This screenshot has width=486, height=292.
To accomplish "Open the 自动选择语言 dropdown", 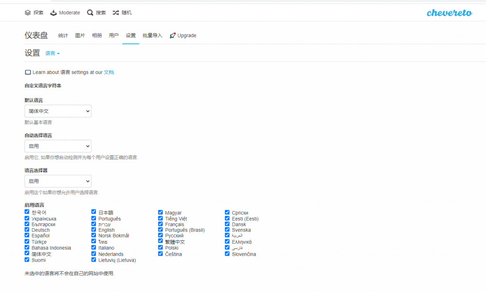I will pyautogui.click(x=58, y=146).
